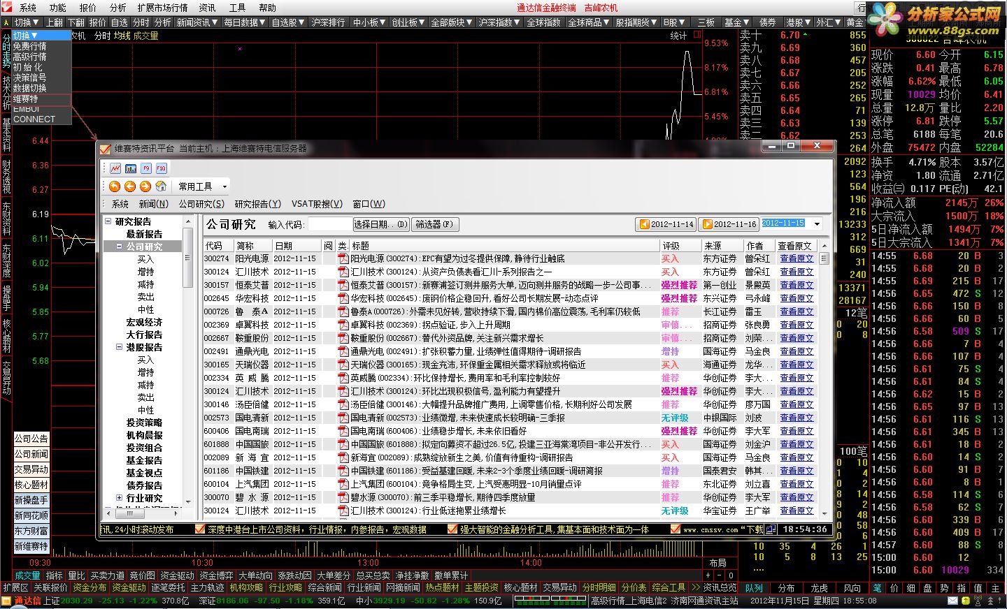Click the F9 toolbar icon
The height and width of the screenshot is (609, 1007).
tap(146, 168)
